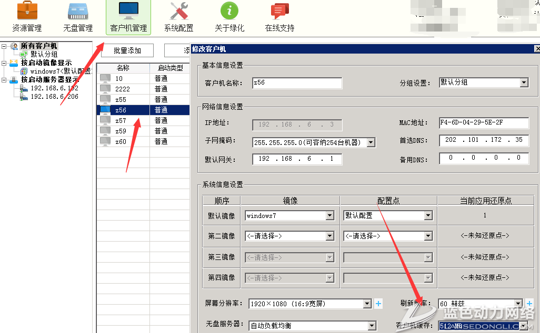Open the 屏幕分辨率 resolution dropdown
Screen dimensions: 540x333
367,304
